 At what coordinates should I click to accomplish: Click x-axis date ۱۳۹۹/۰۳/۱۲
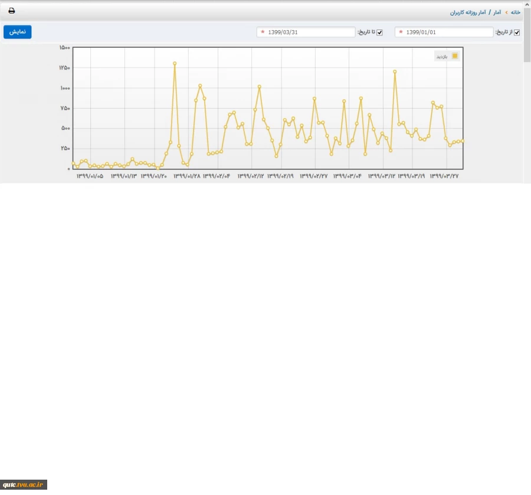coord(382,176)
